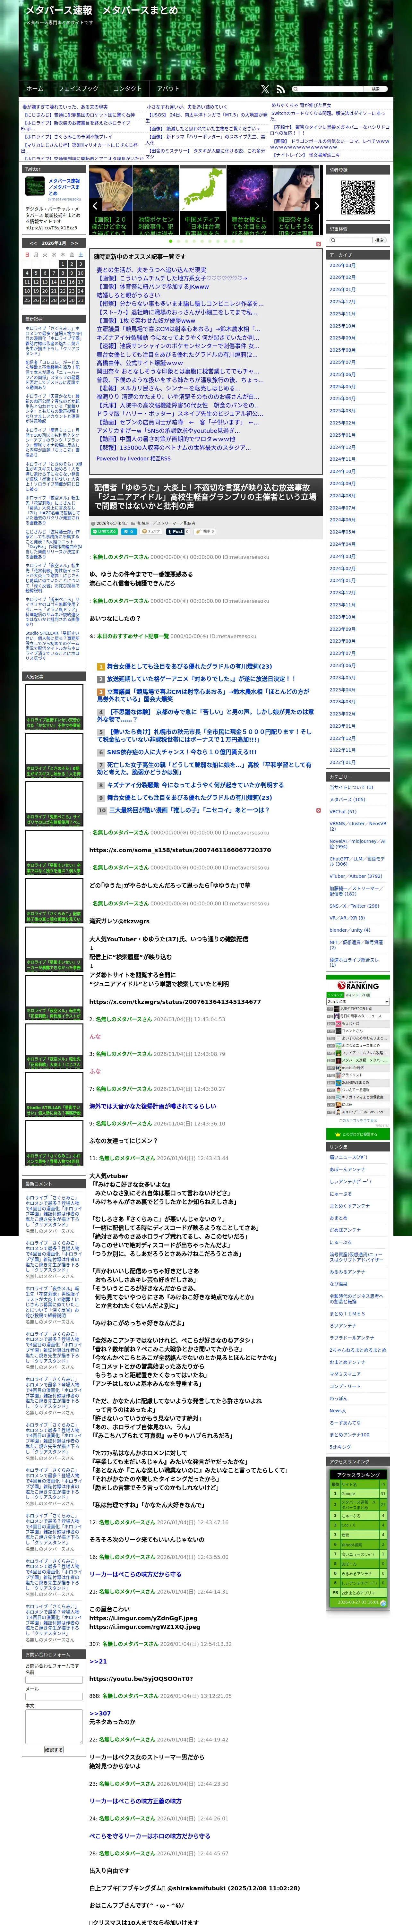Open ranking item SNS依存症の人に大チャンス
The width and height of the screenshot is (412, 1925).
(x=182, y=752)
